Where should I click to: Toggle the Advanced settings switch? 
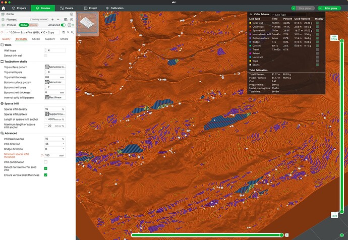coord(63,25)
